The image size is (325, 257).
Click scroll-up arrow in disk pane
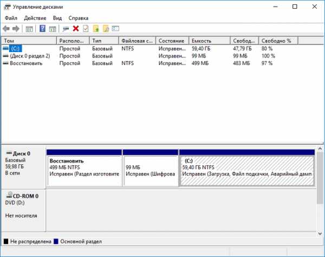(x=320, y=149)
